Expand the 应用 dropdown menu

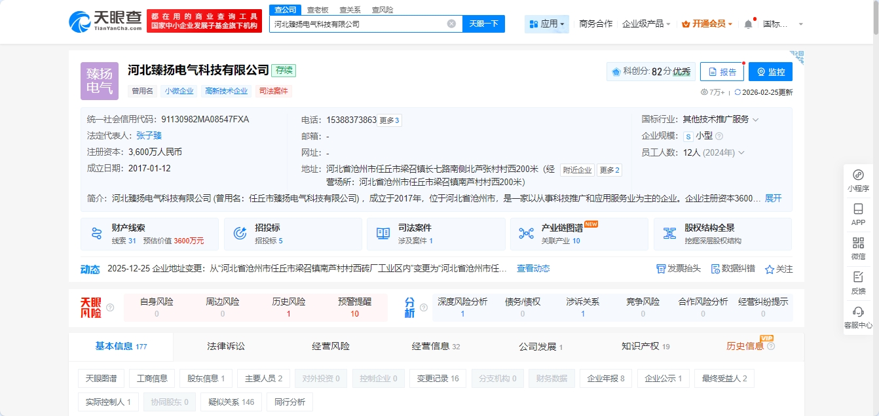tap(547, 24)
